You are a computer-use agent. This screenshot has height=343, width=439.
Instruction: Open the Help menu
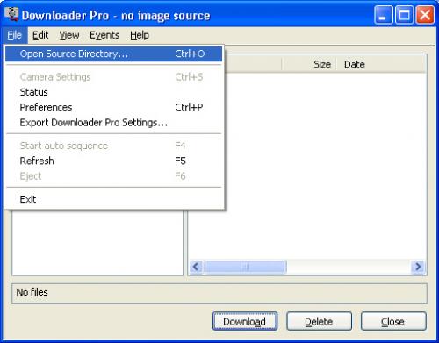(140, 35)
